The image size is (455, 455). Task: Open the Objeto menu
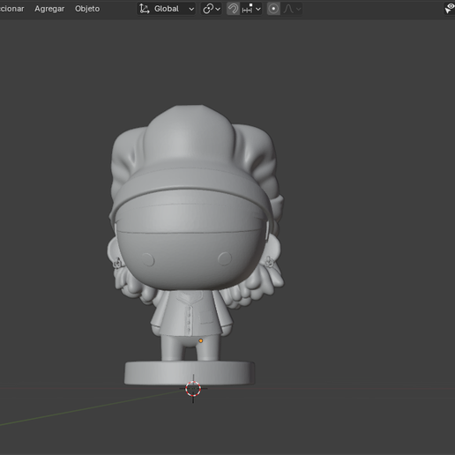coord(87,9)
